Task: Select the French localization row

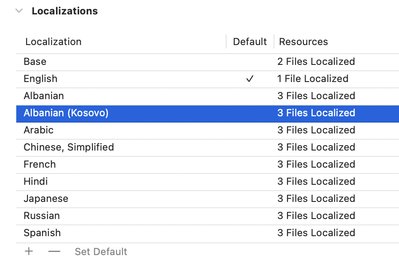Action: 40,164
